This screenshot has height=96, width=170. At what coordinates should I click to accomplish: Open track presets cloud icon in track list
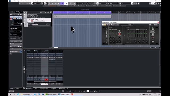point(26,12)
